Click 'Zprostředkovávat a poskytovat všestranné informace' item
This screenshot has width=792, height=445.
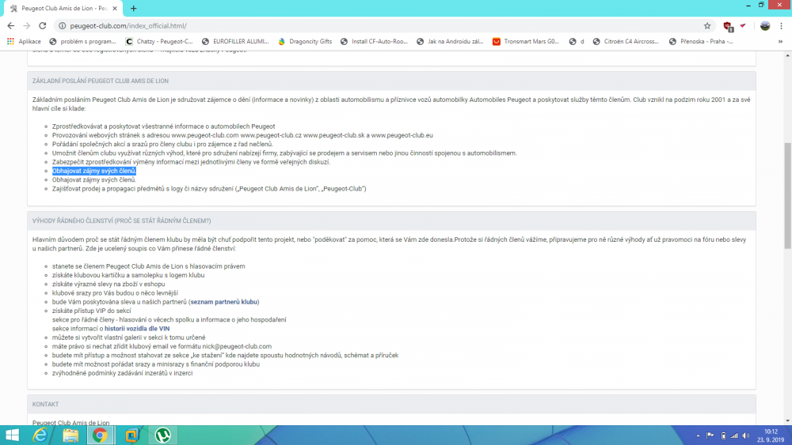[x=164, y=126]
